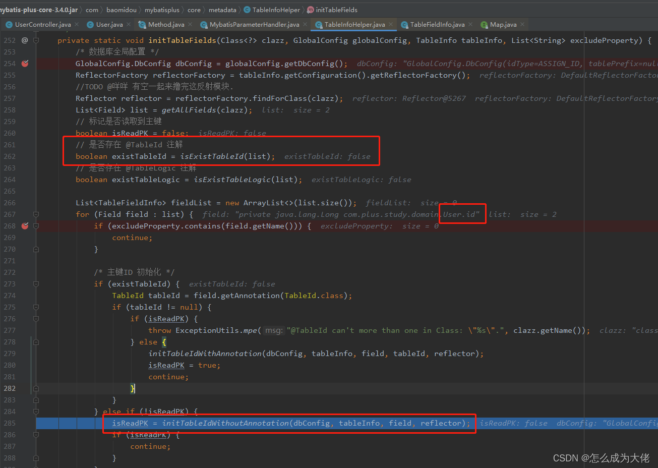Image resolution: width=658 pixels, height=468 pixels.
Task: Collapse the for loop fold at line 267
Action: [x=36, y=214]
